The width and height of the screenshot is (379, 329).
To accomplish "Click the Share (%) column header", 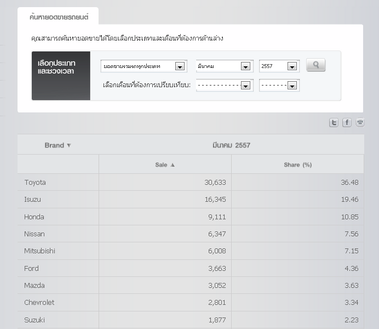I will coord(297,164).
